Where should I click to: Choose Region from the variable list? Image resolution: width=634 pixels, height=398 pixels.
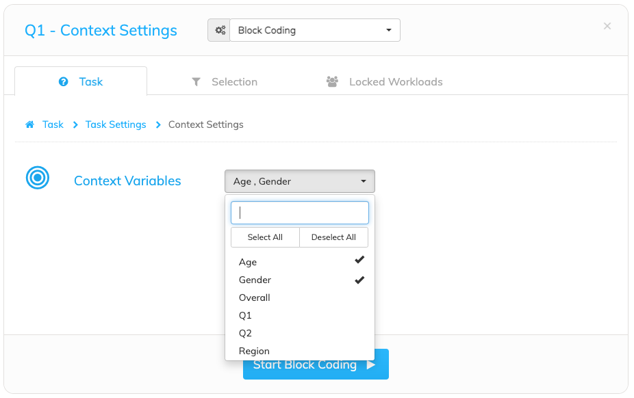pyautogui.click(x=300, y=351)
